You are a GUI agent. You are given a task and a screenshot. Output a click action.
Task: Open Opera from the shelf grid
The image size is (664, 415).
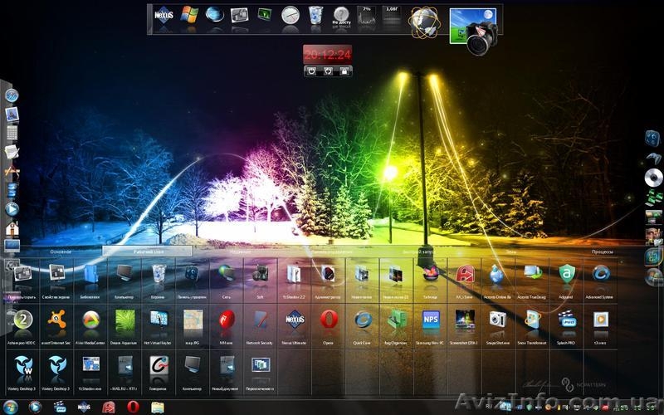[329, 319]
